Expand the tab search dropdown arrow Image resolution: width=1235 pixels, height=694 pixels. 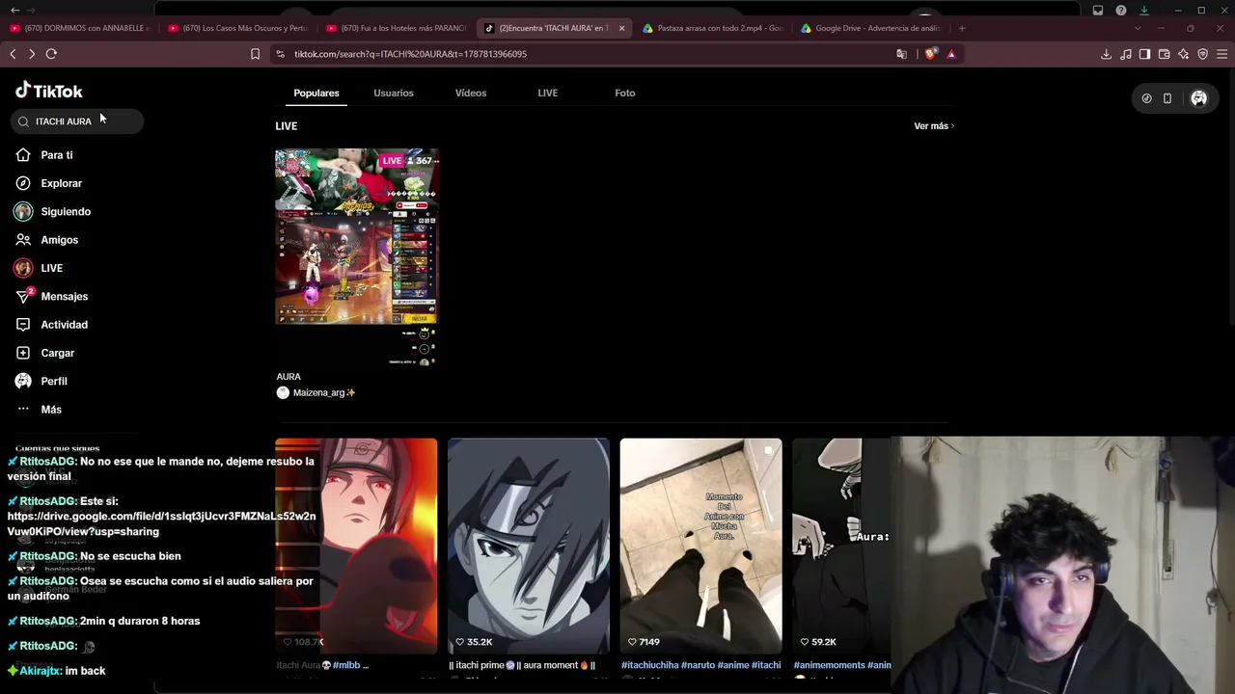click(1137, 28)
